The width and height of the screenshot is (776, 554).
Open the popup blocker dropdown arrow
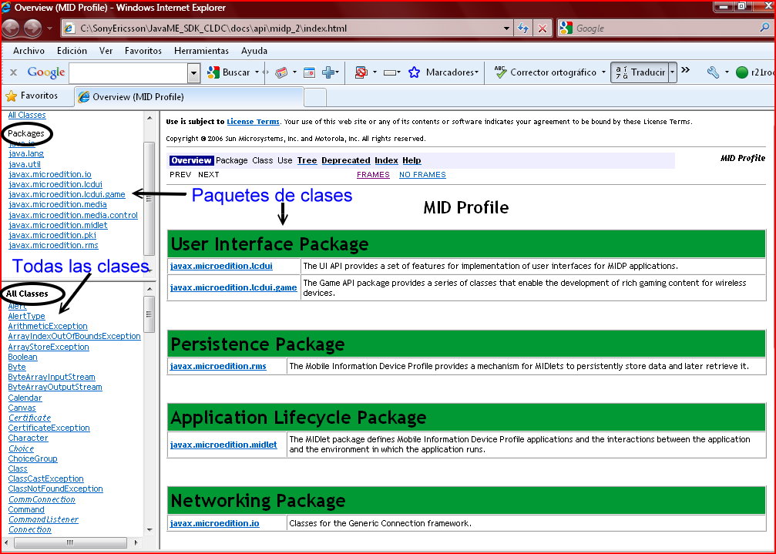tap(375, 72)
